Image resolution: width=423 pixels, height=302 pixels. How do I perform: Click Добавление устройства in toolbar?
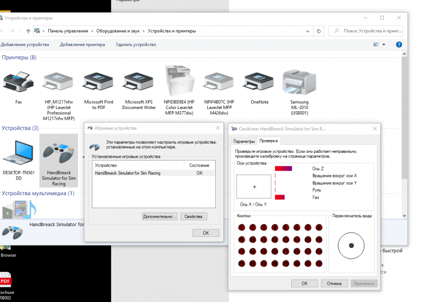click(24, 44)
